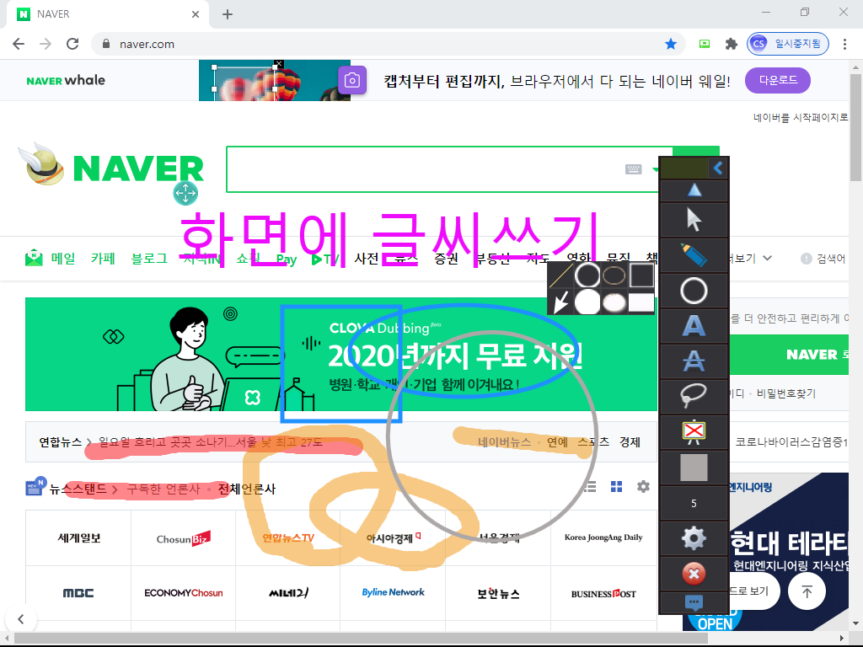The image size is (863, 647).
Task: Open 세계일보 press tile
Action: 78,538
